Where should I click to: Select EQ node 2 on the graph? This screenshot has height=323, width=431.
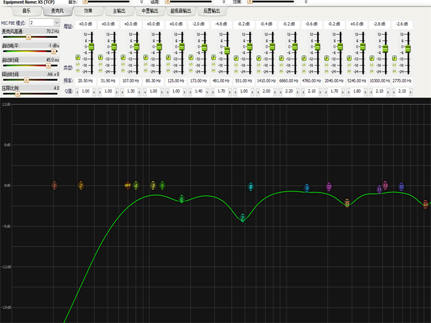pos(80,186)
